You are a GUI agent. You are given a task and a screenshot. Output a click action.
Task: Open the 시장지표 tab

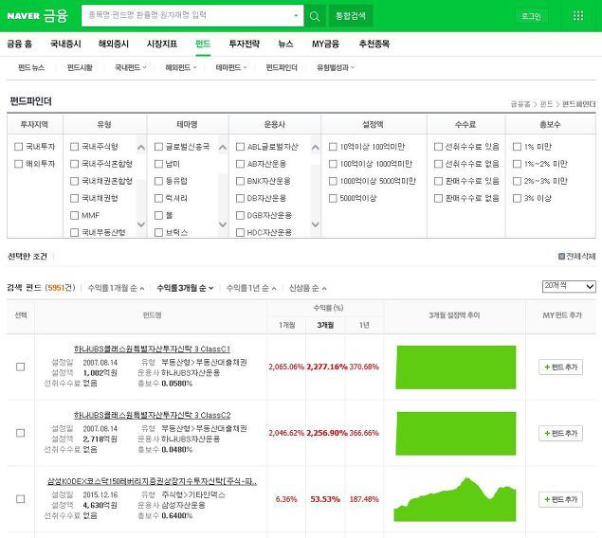point(162,44)
